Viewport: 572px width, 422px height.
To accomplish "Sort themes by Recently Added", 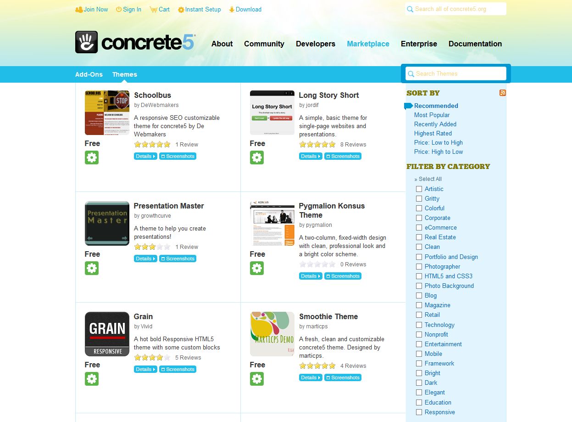I will coord(435,124).
